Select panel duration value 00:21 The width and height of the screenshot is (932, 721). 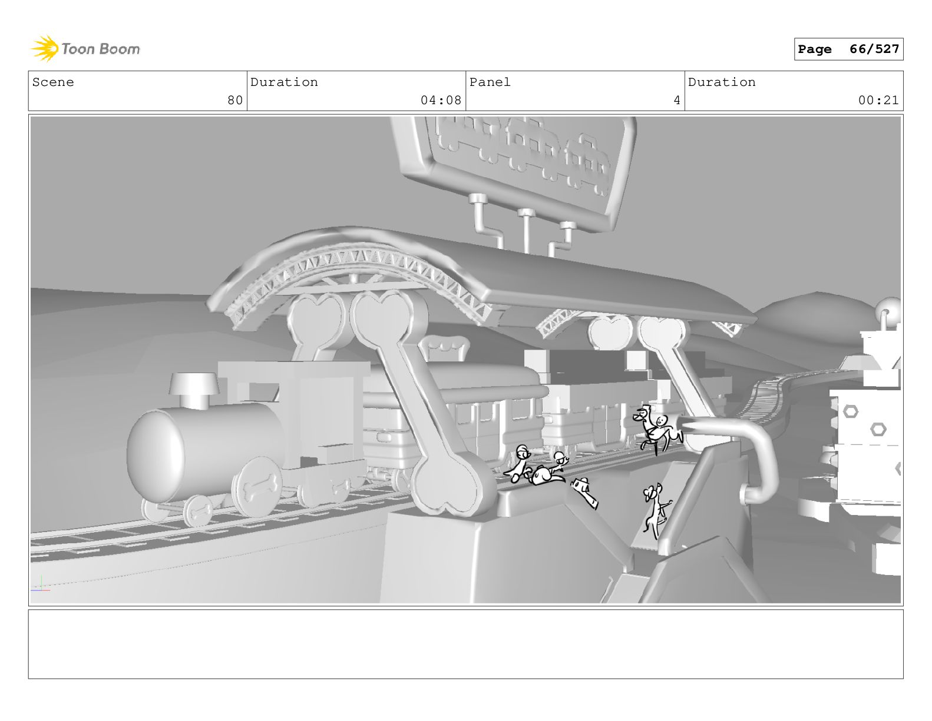click(878, 100)
